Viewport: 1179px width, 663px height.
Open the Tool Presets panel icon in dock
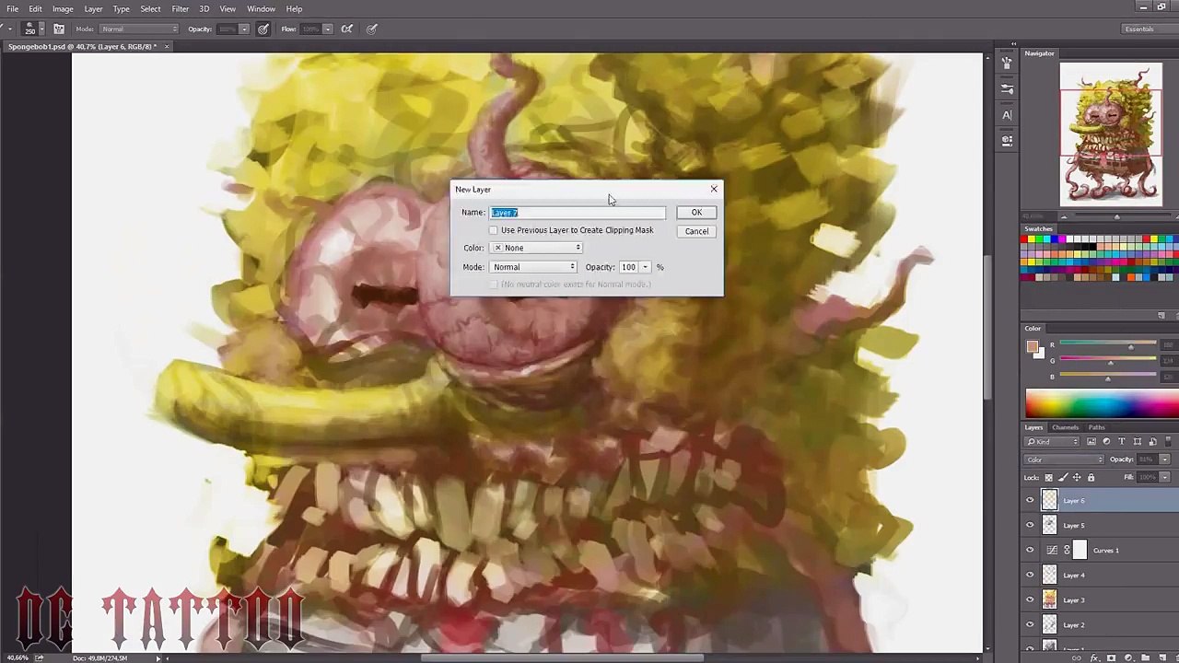click(1007, 88)
